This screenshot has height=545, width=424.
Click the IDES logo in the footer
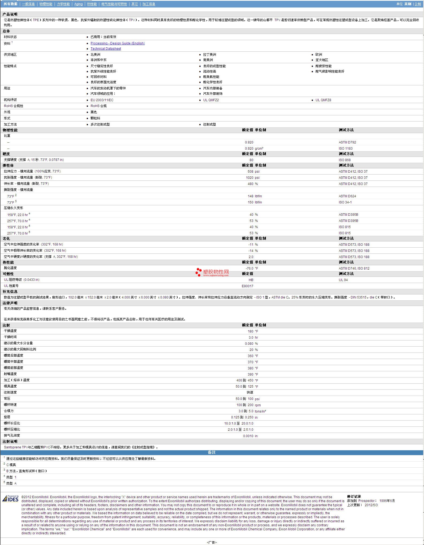(10, 498)
